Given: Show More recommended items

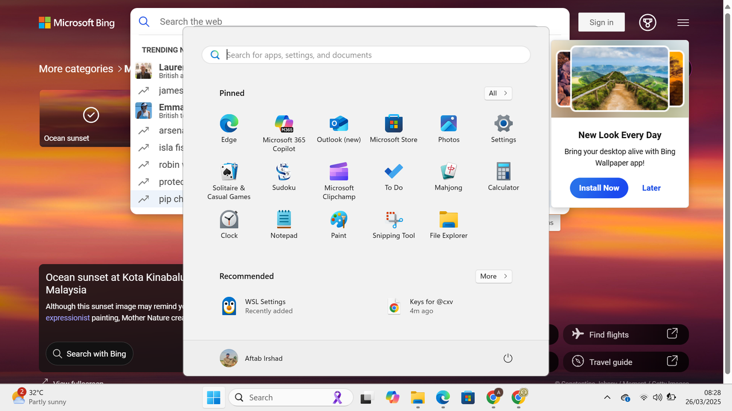Looking at the screenshot, I should click(494, 276).
